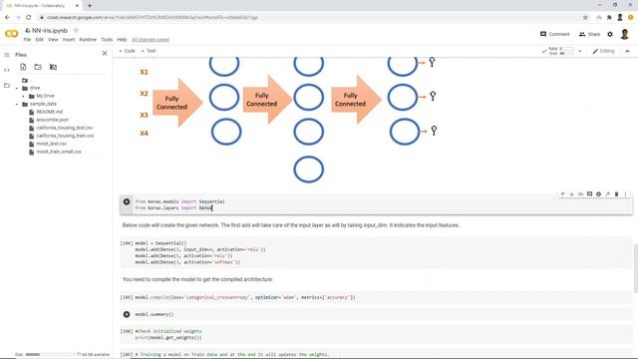This screenshot has width=638, height=359.
Task: Open the runtime connection dropdown arrow
Action: click(x=580, y=51)
